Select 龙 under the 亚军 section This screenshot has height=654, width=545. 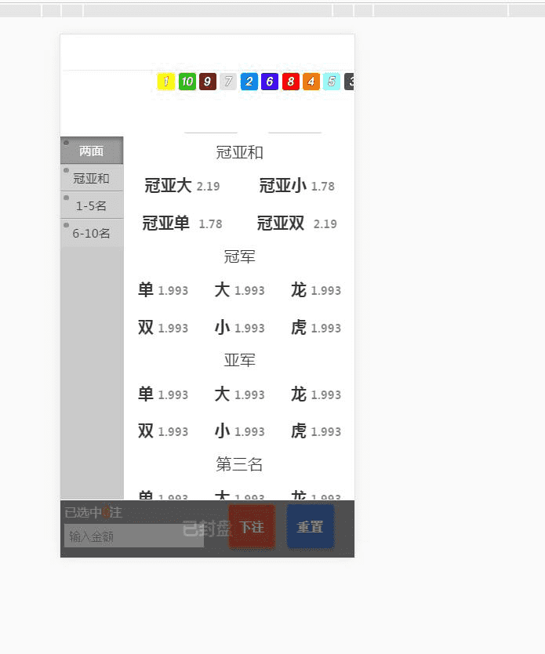[x=316, y=394]
